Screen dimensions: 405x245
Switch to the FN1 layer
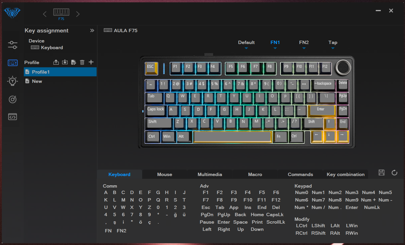[275, 42]
